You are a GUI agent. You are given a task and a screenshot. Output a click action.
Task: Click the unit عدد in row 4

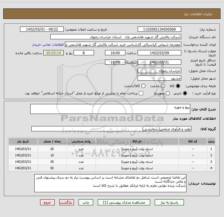pos(81,168)
